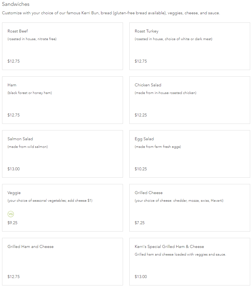Viewport: 252px width, 287px height.
Task: Open the Grilled Ham and Cheese card
Action: (63, 262)
